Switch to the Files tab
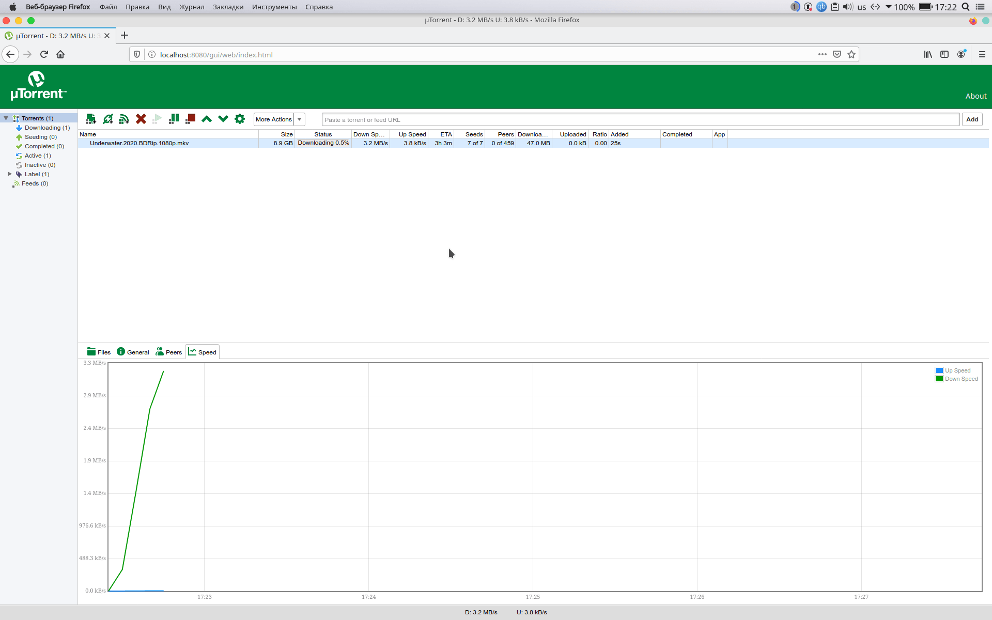 (99, 352)
